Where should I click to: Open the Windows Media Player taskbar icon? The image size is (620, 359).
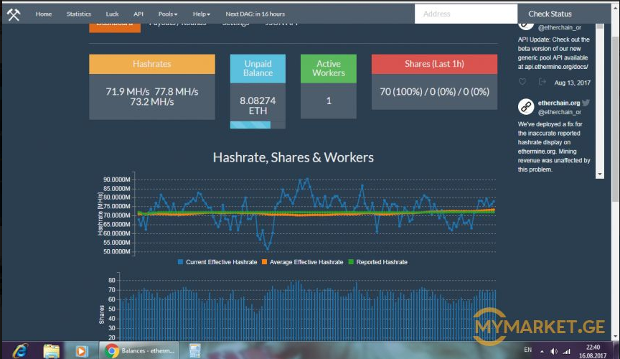click(x=81, y=350)
